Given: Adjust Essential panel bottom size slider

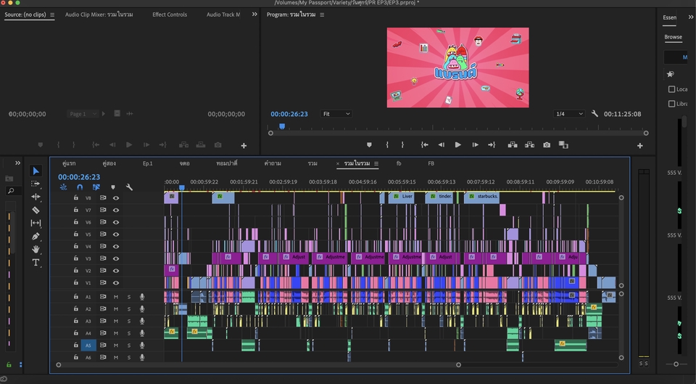Looking at the screenshot, I should point(676,364).
